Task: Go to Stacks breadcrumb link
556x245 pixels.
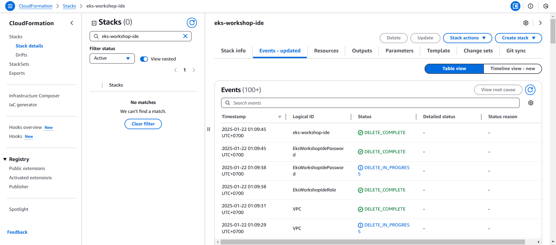Action: [69, 6]
